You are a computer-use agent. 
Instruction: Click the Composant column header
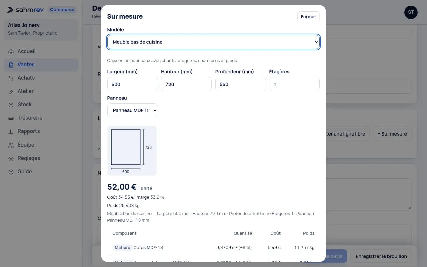[124, 233]
